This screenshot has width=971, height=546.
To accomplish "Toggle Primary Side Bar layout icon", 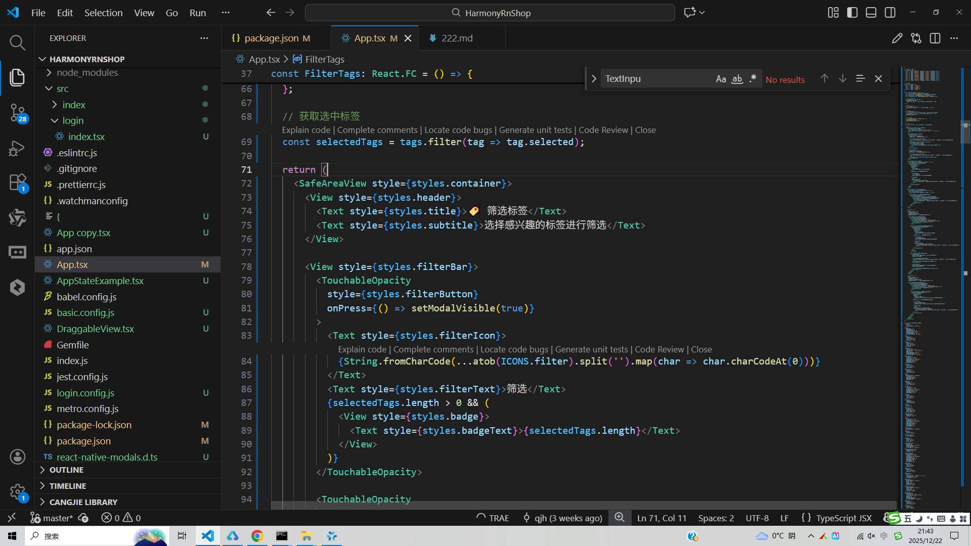I will [x=852, y=13].
